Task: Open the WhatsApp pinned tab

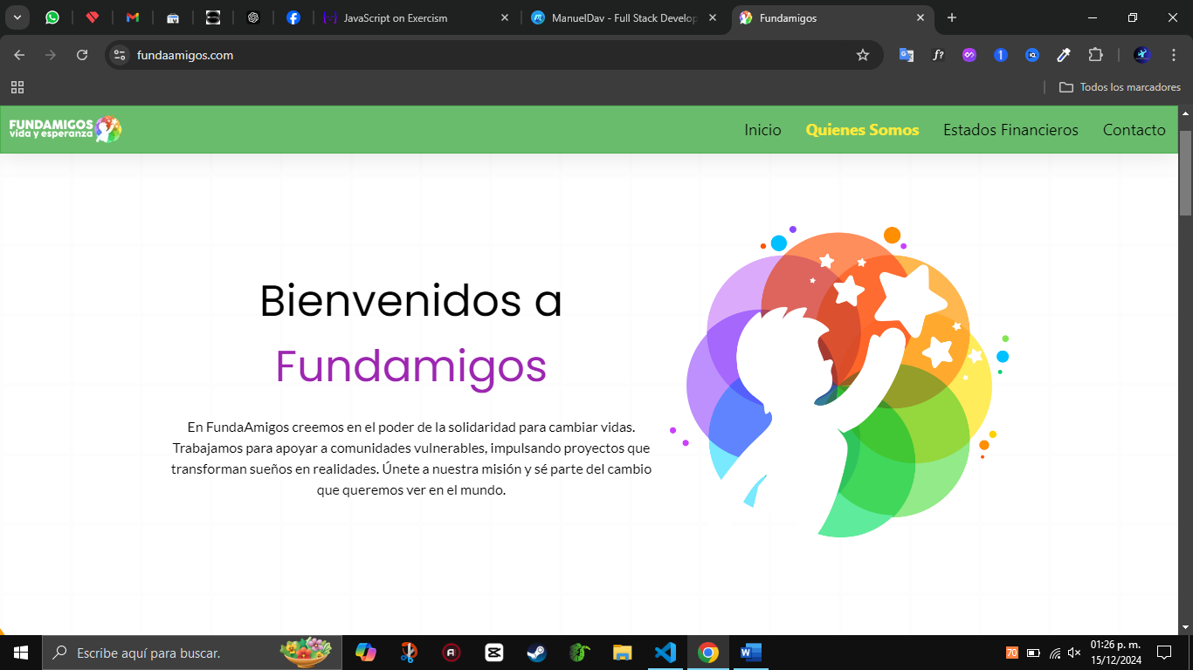Action: pyautogui.click(x=52, y=17)
